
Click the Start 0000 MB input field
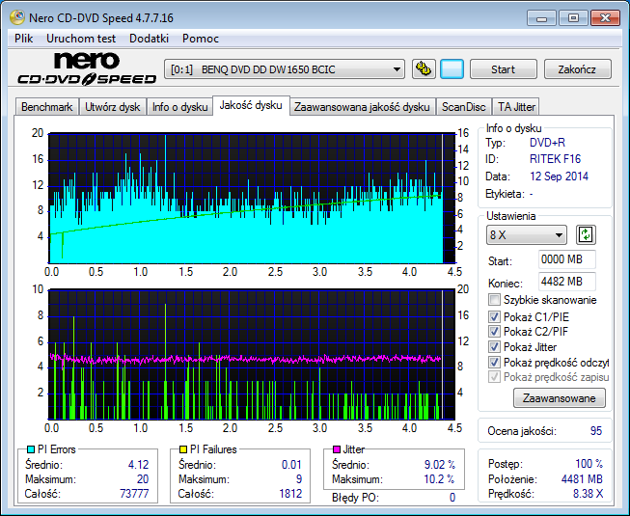point(567,259)
